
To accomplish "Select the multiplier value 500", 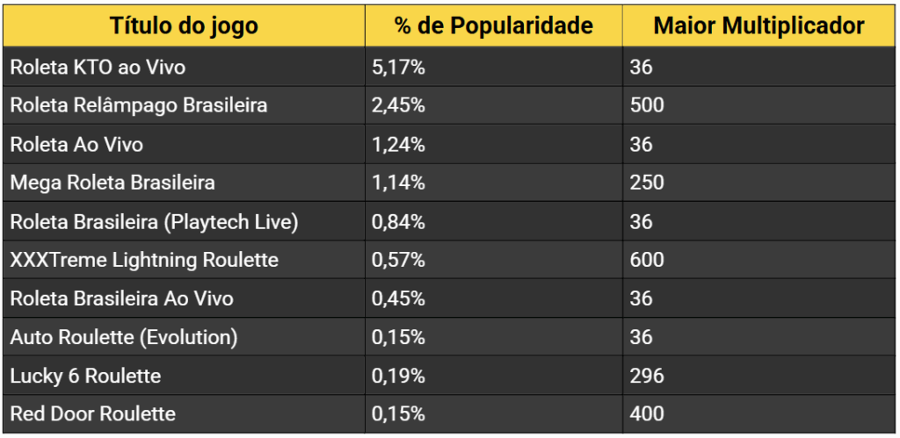I will click(647, 105).
